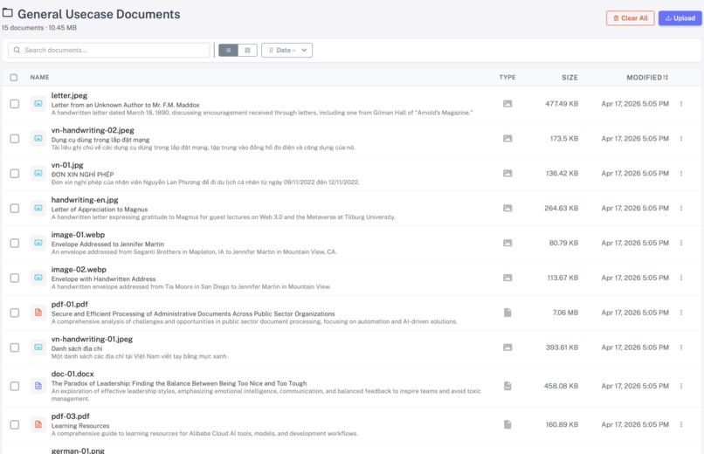The width and height of the screenshot is (704, 454).
Task: Tick the vn-handwriting-01.jpeg checkbox
Action: click(14, 347)
